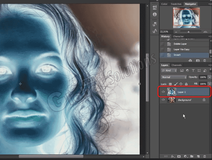Collapse the right panel group double-arrow
Viewport: 212px width, 160px height.
tap(211, 1)
